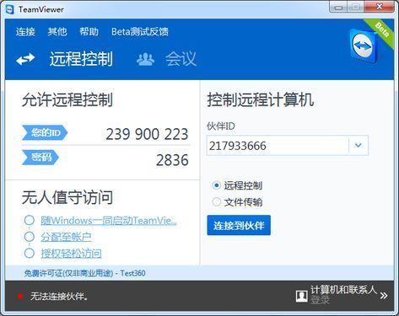This screenshot has height=316, width=399.
Task: Click circle beside 随Windows一同启动TeamViewer
Action: click(x=30, y=220)
